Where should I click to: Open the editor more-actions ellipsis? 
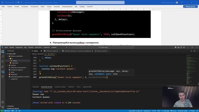[197, 51]
